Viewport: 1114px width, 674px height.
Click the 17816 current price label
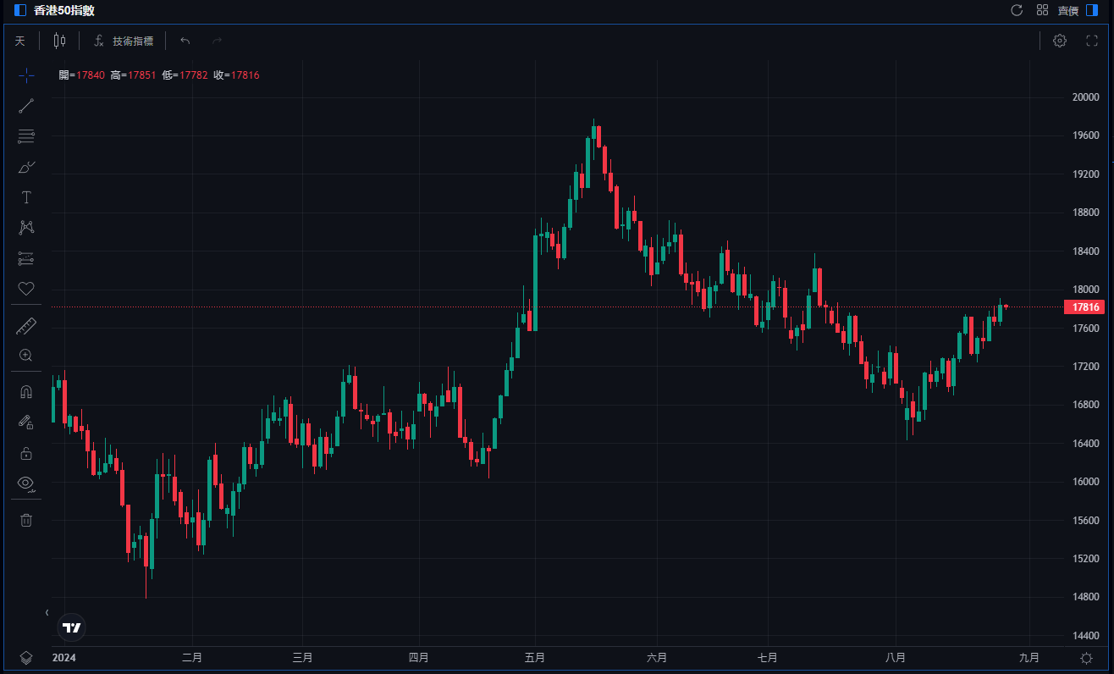(1084, 307)
